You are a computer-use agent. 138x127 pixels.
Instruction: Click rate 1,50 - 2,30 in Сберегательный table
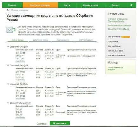point(49,109)
